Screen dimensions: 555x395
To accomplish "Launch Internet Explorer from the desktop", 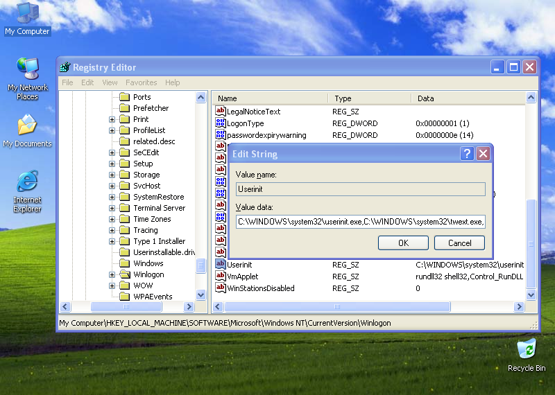I will (x=27, y=191).
